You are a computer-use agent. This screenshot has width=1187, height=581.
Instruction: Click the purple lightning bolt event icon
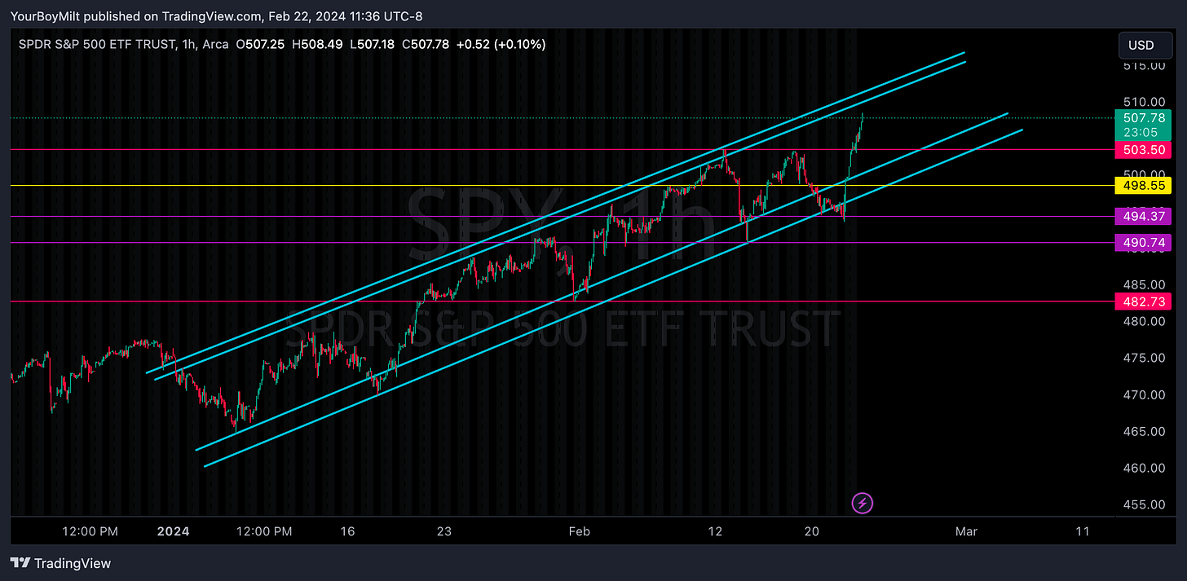click(863, 503)
